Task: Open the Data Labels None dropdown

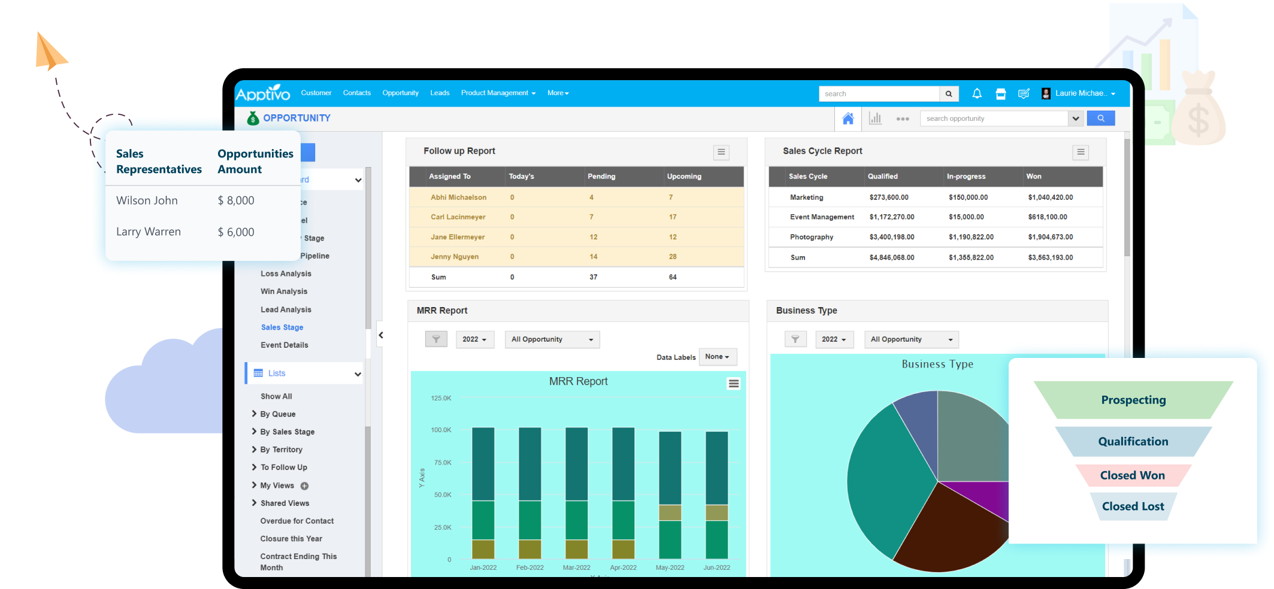Action: point(717,357)
